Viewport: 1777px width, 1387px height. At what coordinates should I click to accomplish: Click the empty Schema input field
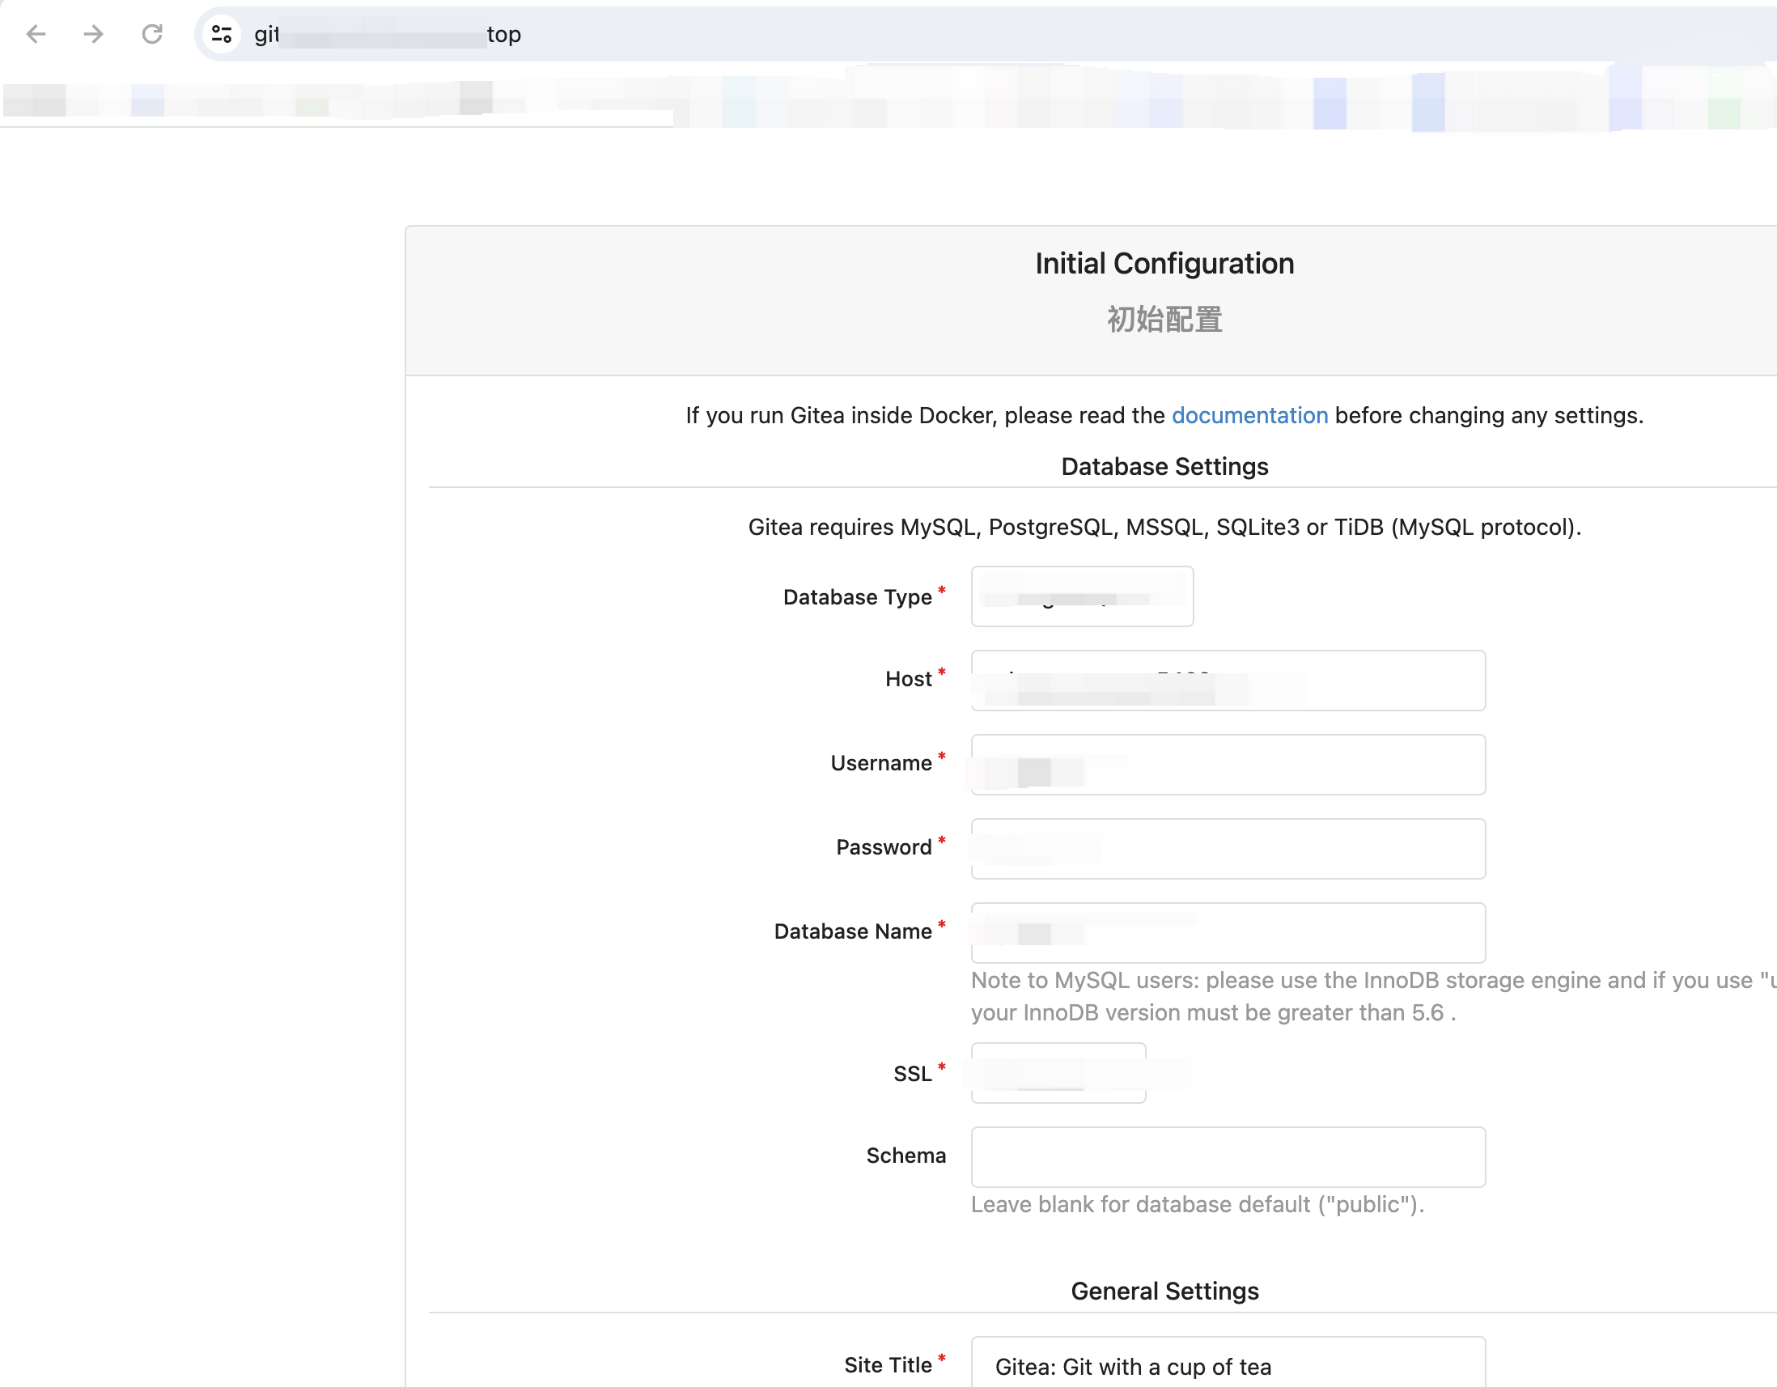pos(1227,1156)
